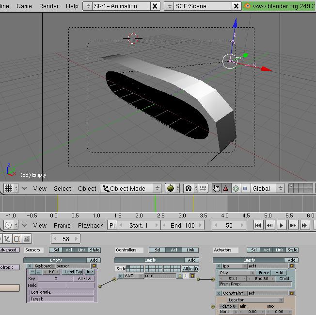316x315 pixels.
Task: Expand the Play type dropdown in Ipo actuator
Action: click(x=236, y=273)
